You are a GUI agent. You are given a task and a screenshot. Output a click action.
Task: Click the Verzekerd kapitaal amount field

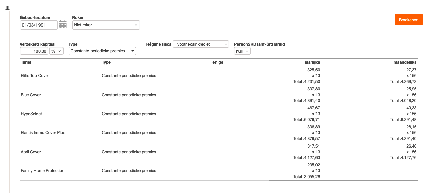coord(34,51)
